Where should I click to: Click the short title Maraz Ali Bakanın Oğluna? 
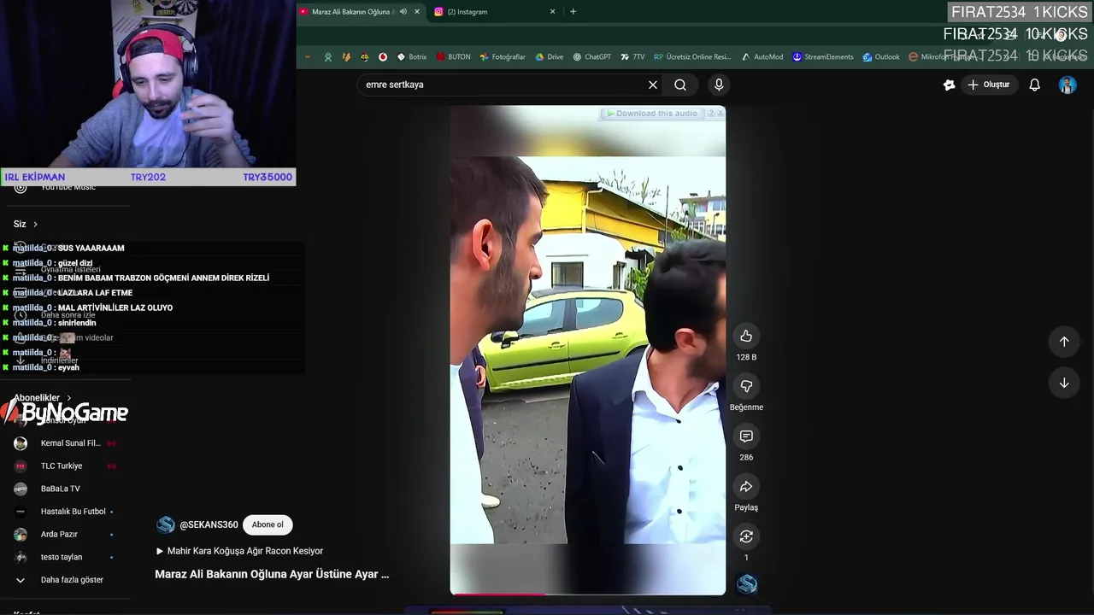272,574
